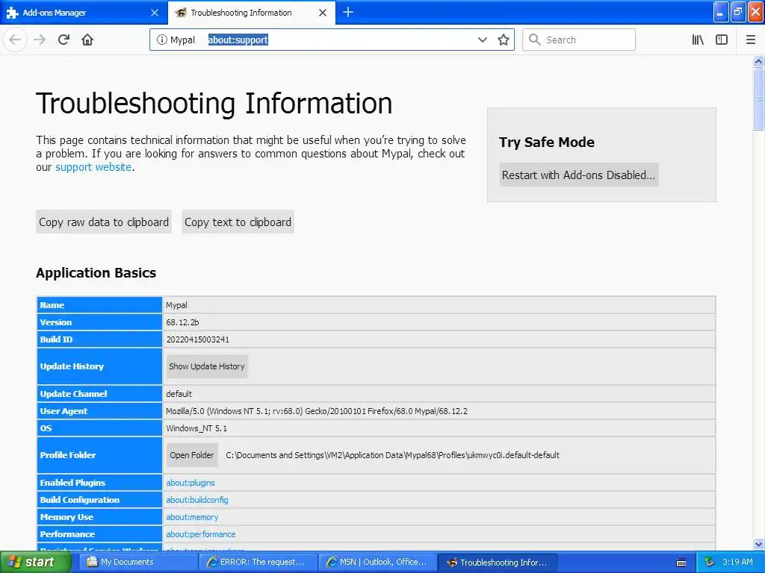Bookmark this page with the star
Image resolution: width=765 pixels, height=573 pixels.
[504, 40]
